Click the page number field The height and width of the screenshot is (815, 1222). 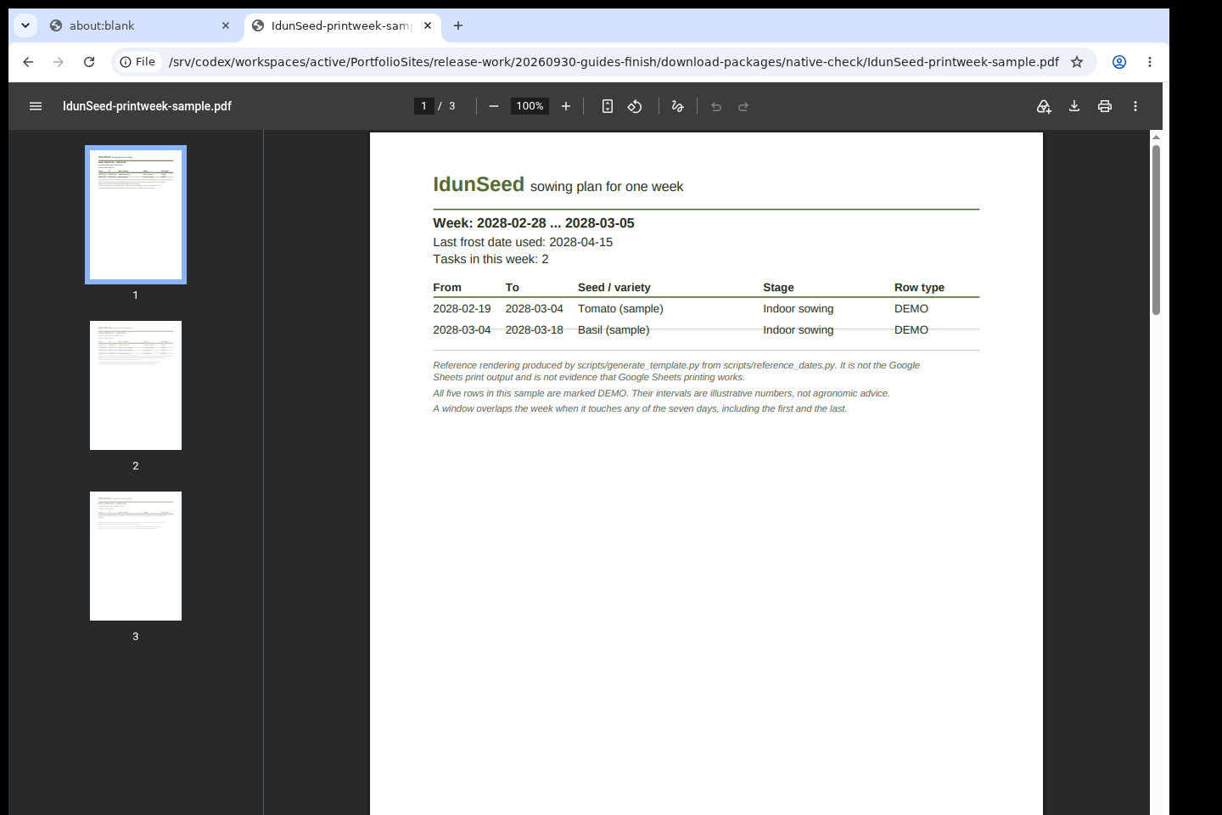click(x=424, y=106)
